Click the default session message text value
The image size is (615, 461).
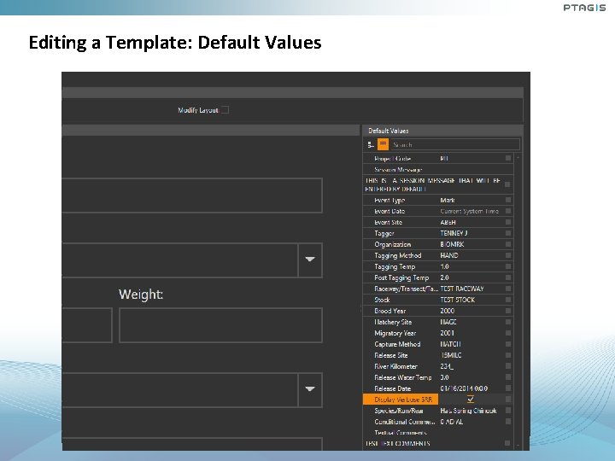coord(432,184)
